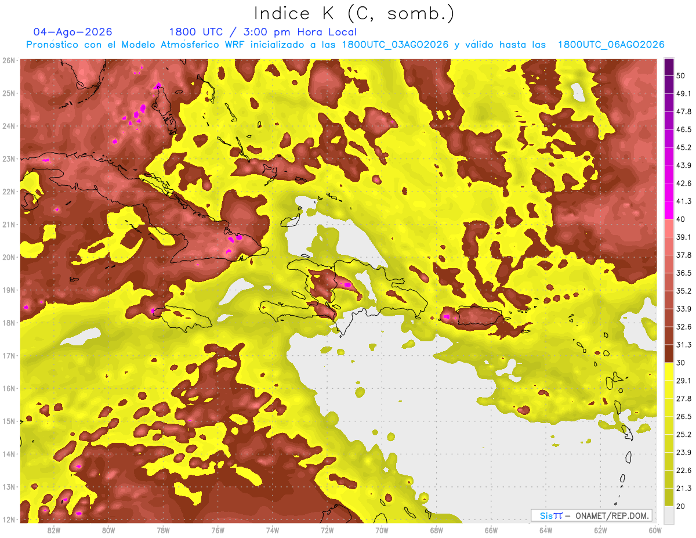Click the 70W longitude label
Viewport: 696px width, 538px height.
tap(382, 530)
